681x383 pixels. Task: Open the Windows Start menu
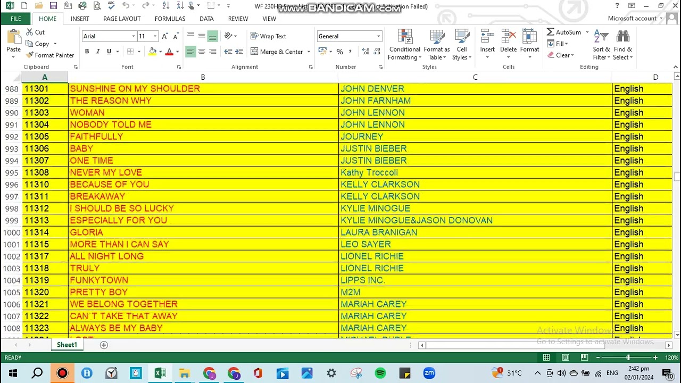coord(13,373)
